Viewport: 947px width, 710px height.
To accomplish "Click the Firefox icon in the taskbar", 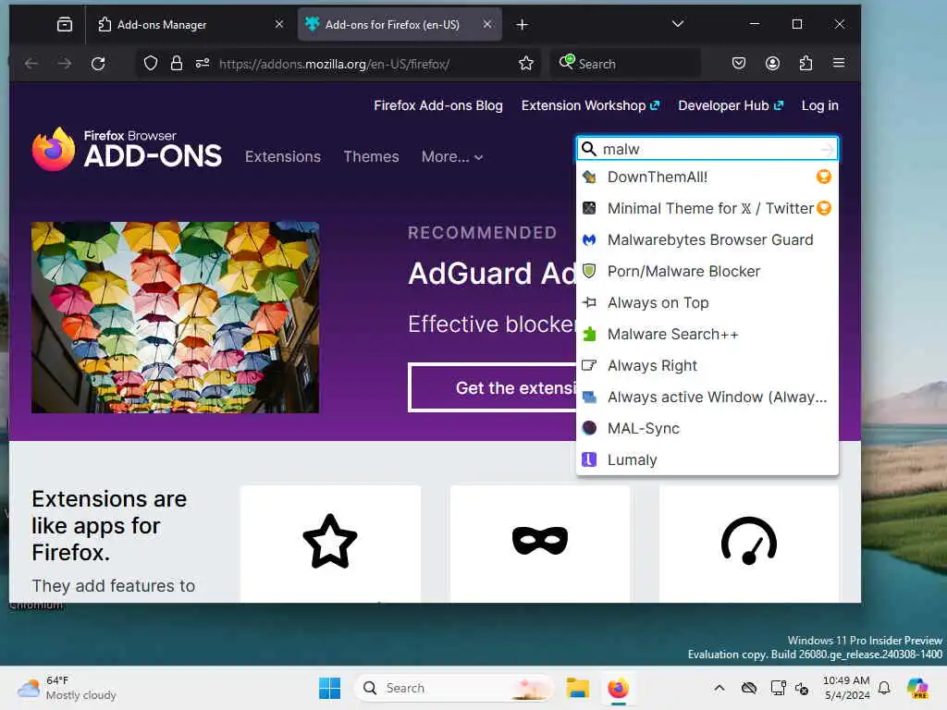I will click(618, 688).
